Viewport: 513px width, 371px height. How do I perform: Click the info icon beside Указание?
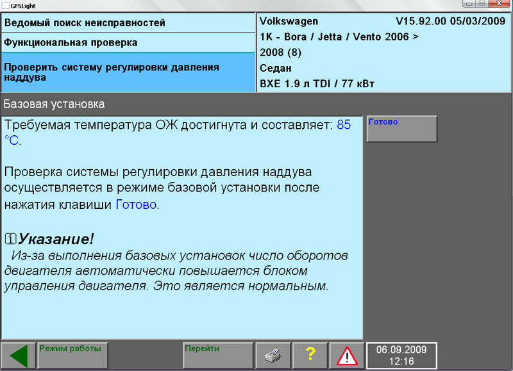pos(10,239)
